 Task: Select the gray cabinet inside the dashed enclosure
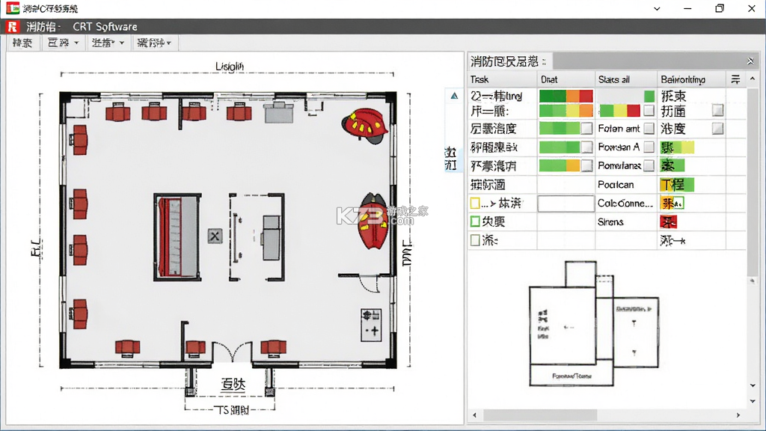pyautogui.click(x=271, y=239)
